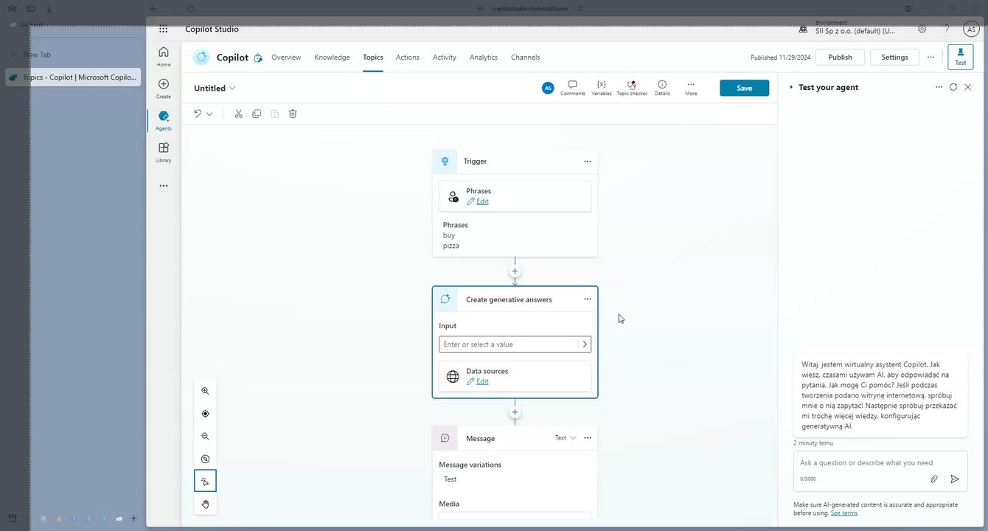Zoom in on the canvas
This screenshot has height=531, width=988.
coord(205,391)
